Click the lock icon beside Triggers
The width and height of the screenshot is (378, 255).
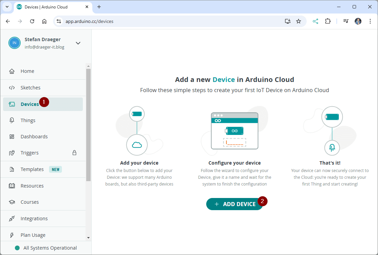(x=74, y=153)
